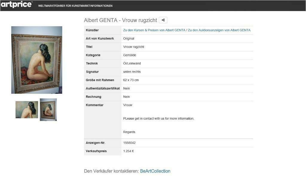Viewport: 306px width, 176px height.
Task: Click the 'Größe mit Rahmen' label
Action: pos(100,80)
